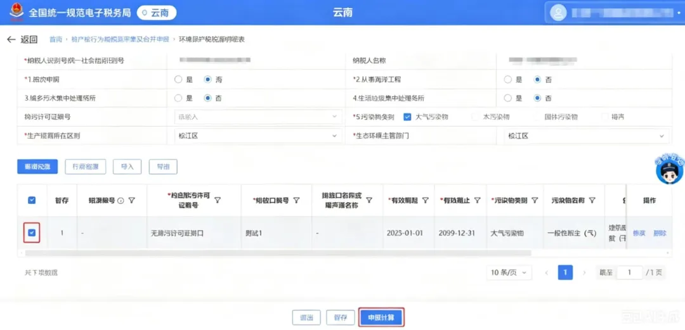685x330 pixels.
Task: Open filter icon on 排放口编号 column
Action: [x=296, y=200]
